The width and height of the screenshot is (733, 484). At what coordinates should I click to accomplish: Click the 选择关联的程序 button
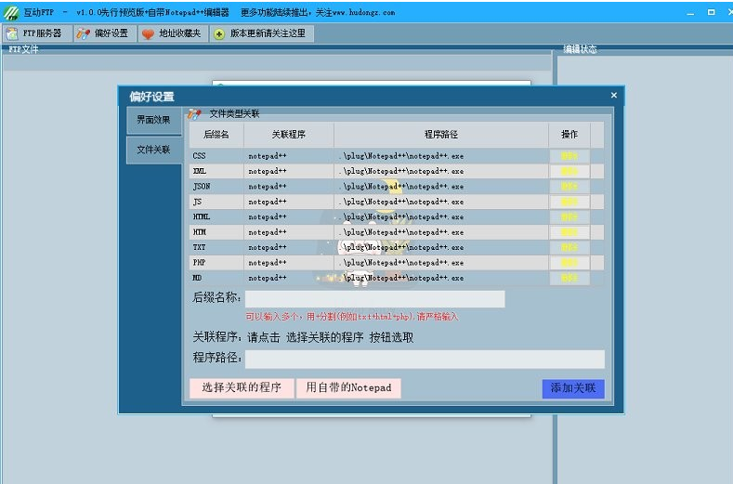(242, 387)
